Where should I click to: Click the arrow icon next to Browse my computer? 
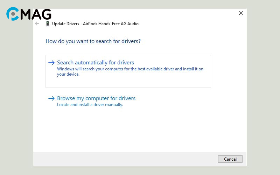[x=51, y=98]
